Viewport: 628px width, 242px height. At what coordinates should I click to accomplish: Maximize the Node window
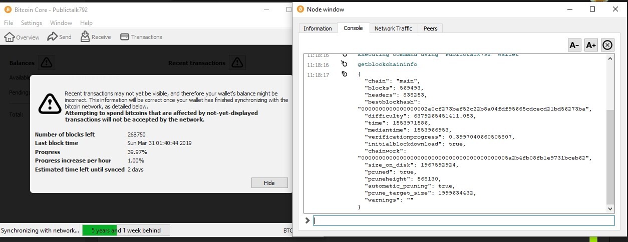tap(593, 9)
